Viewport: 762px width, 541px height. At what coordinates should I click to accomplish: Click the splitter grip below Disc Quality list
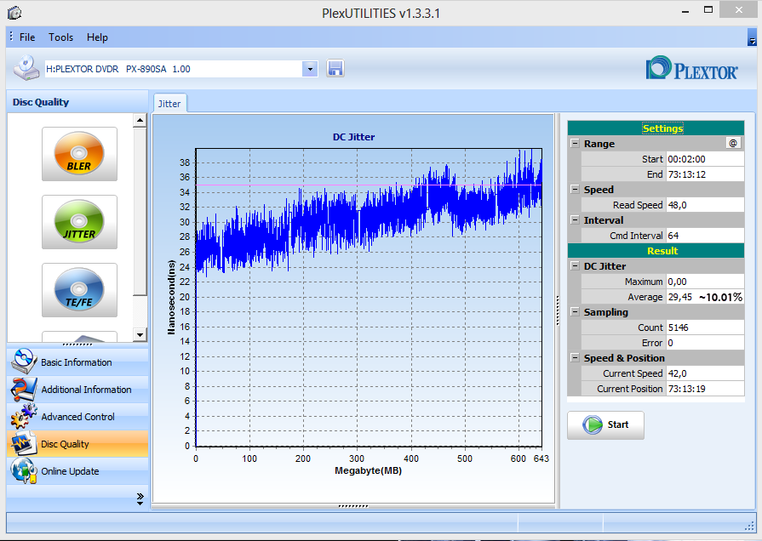pyautogui.click(x=77, y=345)
